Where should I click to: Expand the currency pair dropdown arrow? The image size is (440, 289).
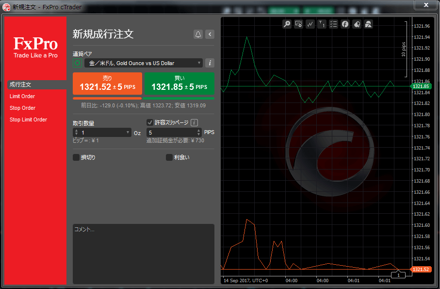pos(199,63)
